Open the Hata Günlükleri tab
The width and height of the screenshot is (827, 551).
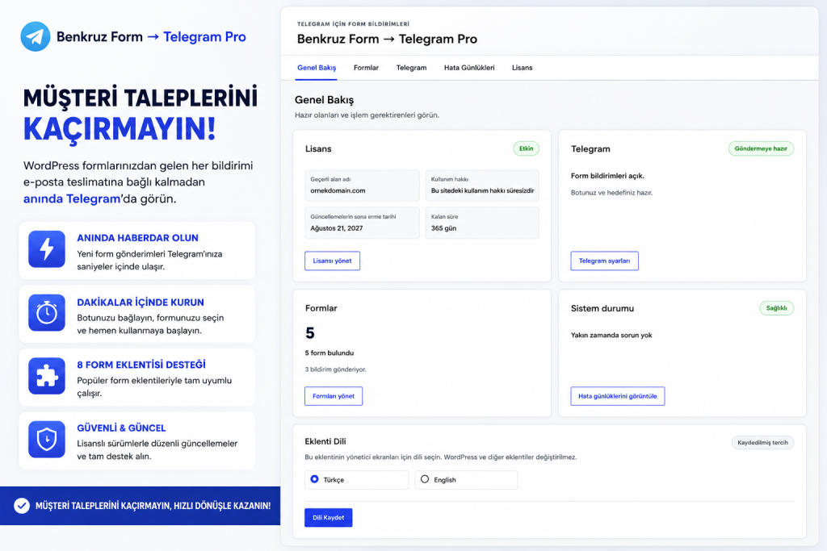tap(469, 68)
